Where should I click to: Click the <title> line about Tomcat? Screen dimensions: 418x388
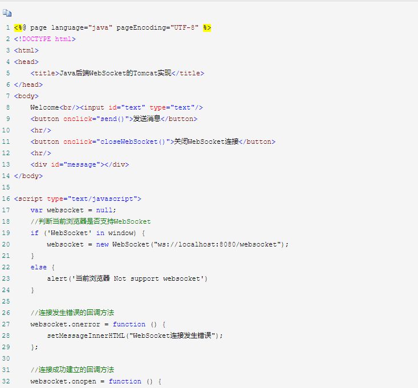point(117,73)
